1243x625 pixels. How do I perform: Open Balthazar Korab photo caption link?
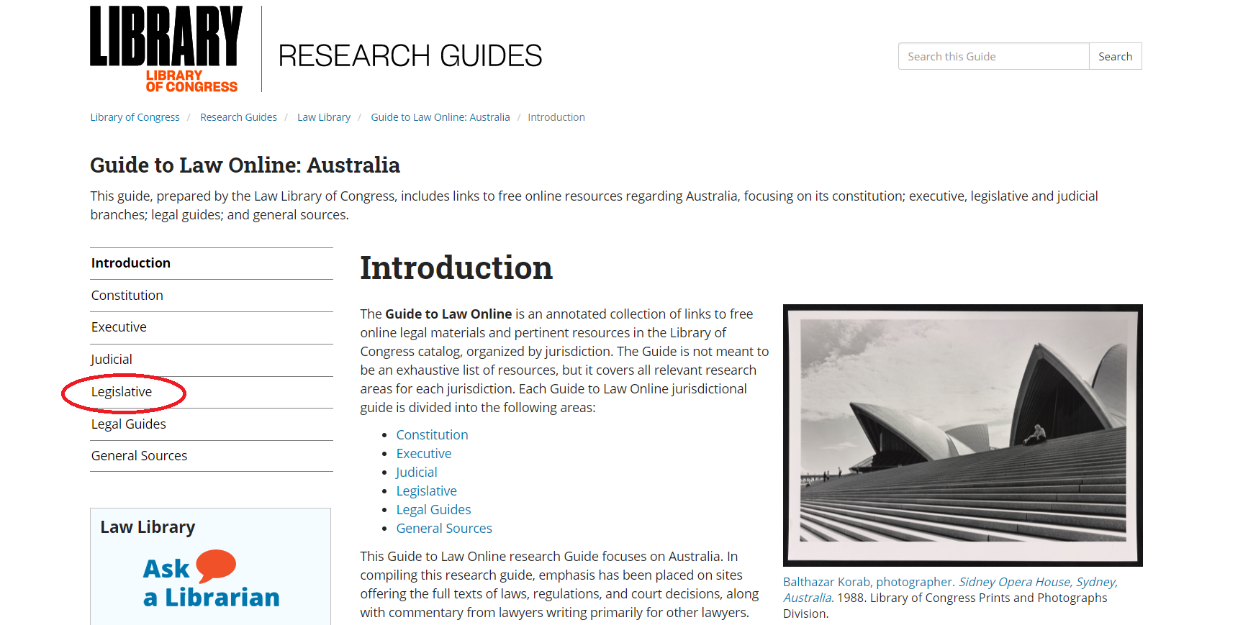click(950, 590)
